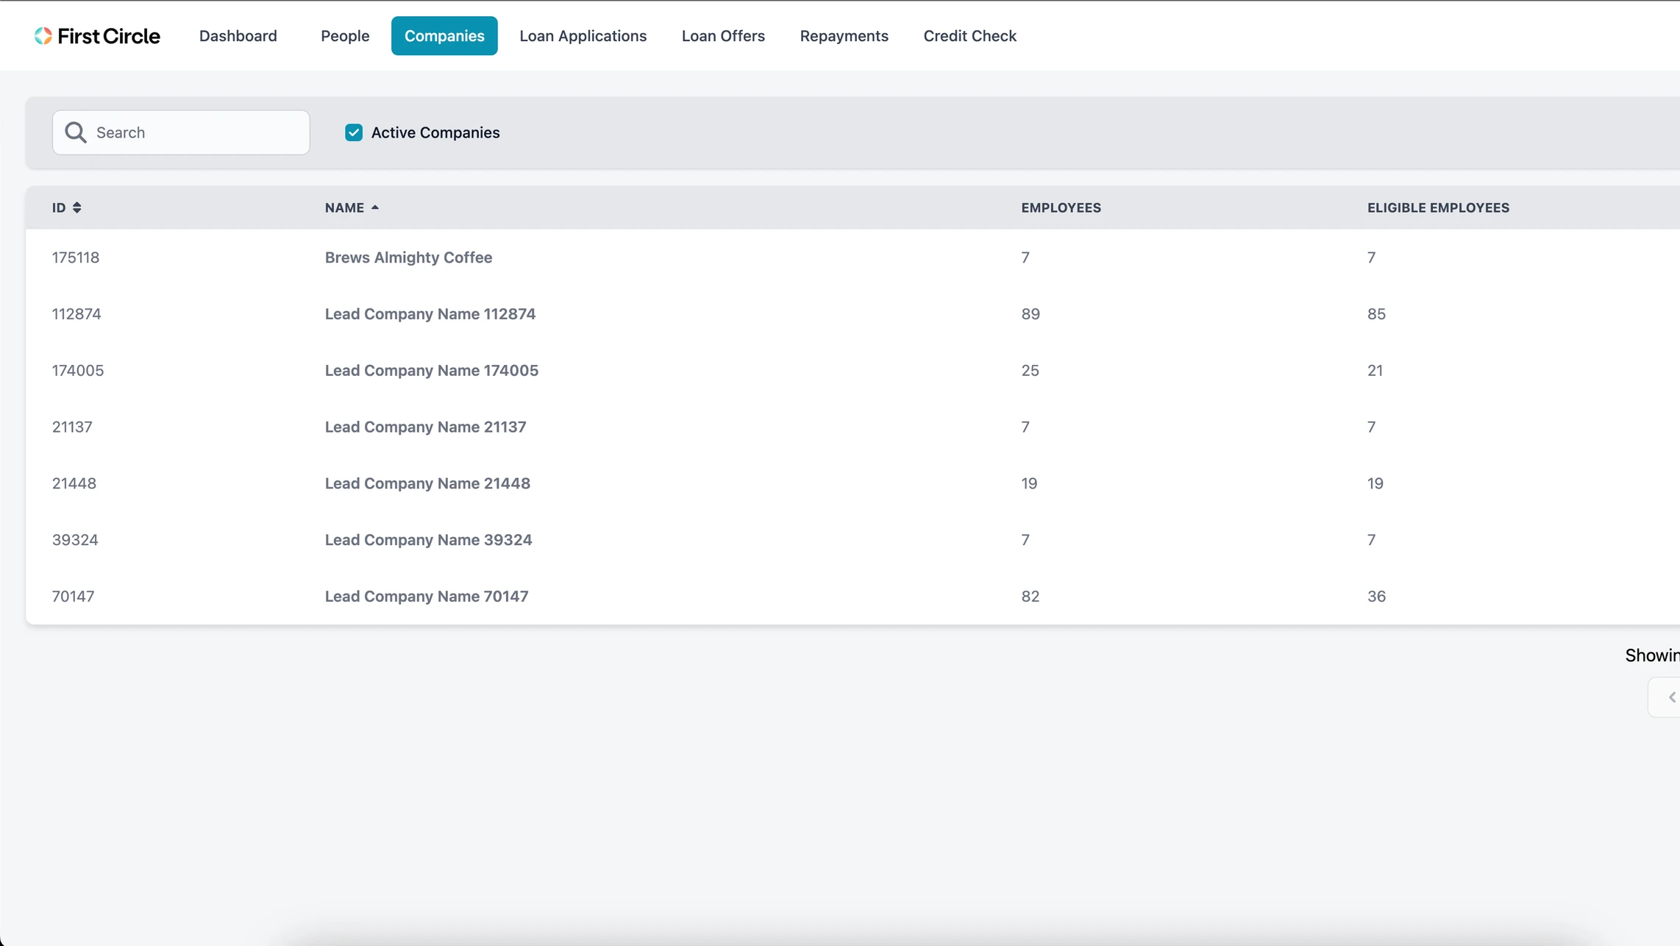Image resolution: width=1680 pixels, height=946 pixels.
Task: Open Lead Company Name 174005
Action: point(432,371)
